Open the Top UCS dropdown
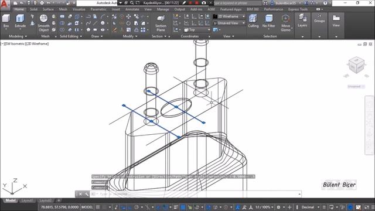This screenshot has height=211, width=375. [x=197, y=30]
